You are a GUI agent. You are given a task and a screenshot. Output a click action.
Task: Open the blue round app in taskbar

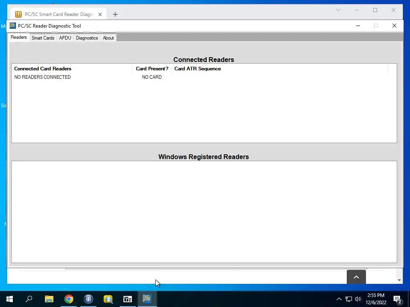pos(88,299)
